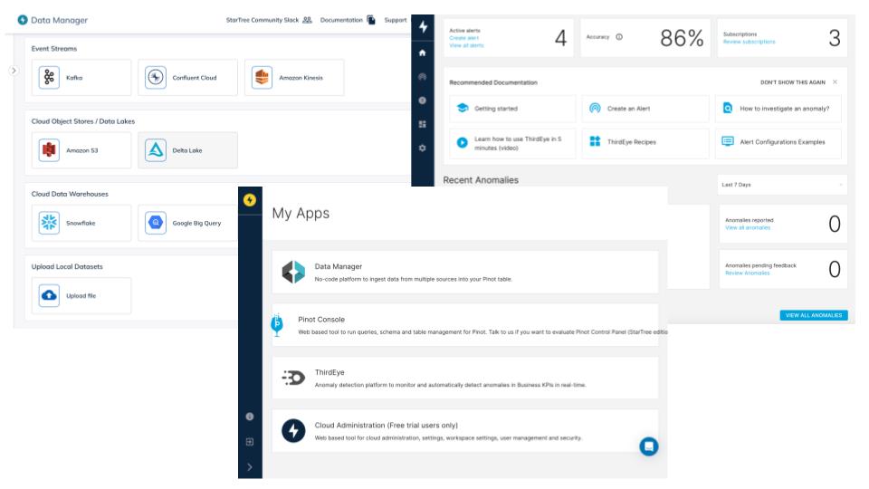Open Cloud Administration lightning icon
The image size is (869, 489).
point(293,431)
